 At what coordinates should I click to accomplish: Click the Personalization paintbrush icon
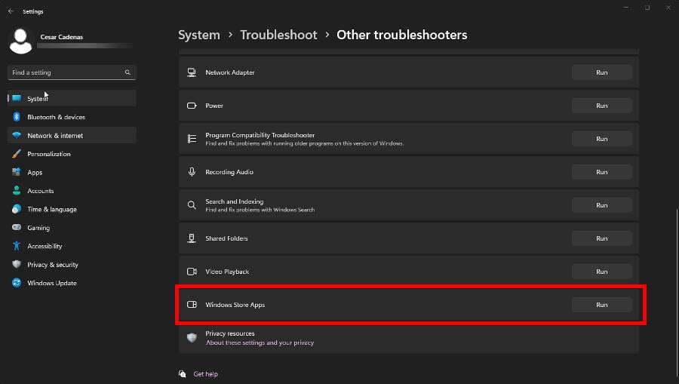17,154
